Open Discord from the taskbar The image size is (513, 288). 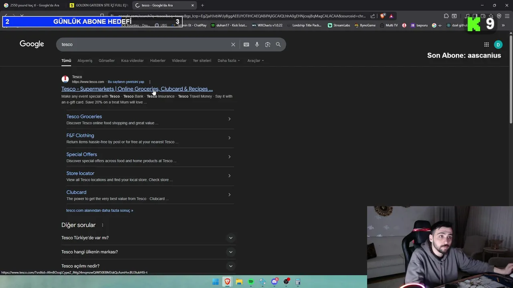275,282
